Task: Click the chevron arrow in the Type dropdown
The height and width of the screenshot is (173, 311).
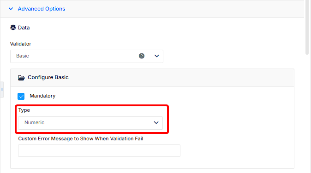Action: pyautogui.click(x=156, y=122)
